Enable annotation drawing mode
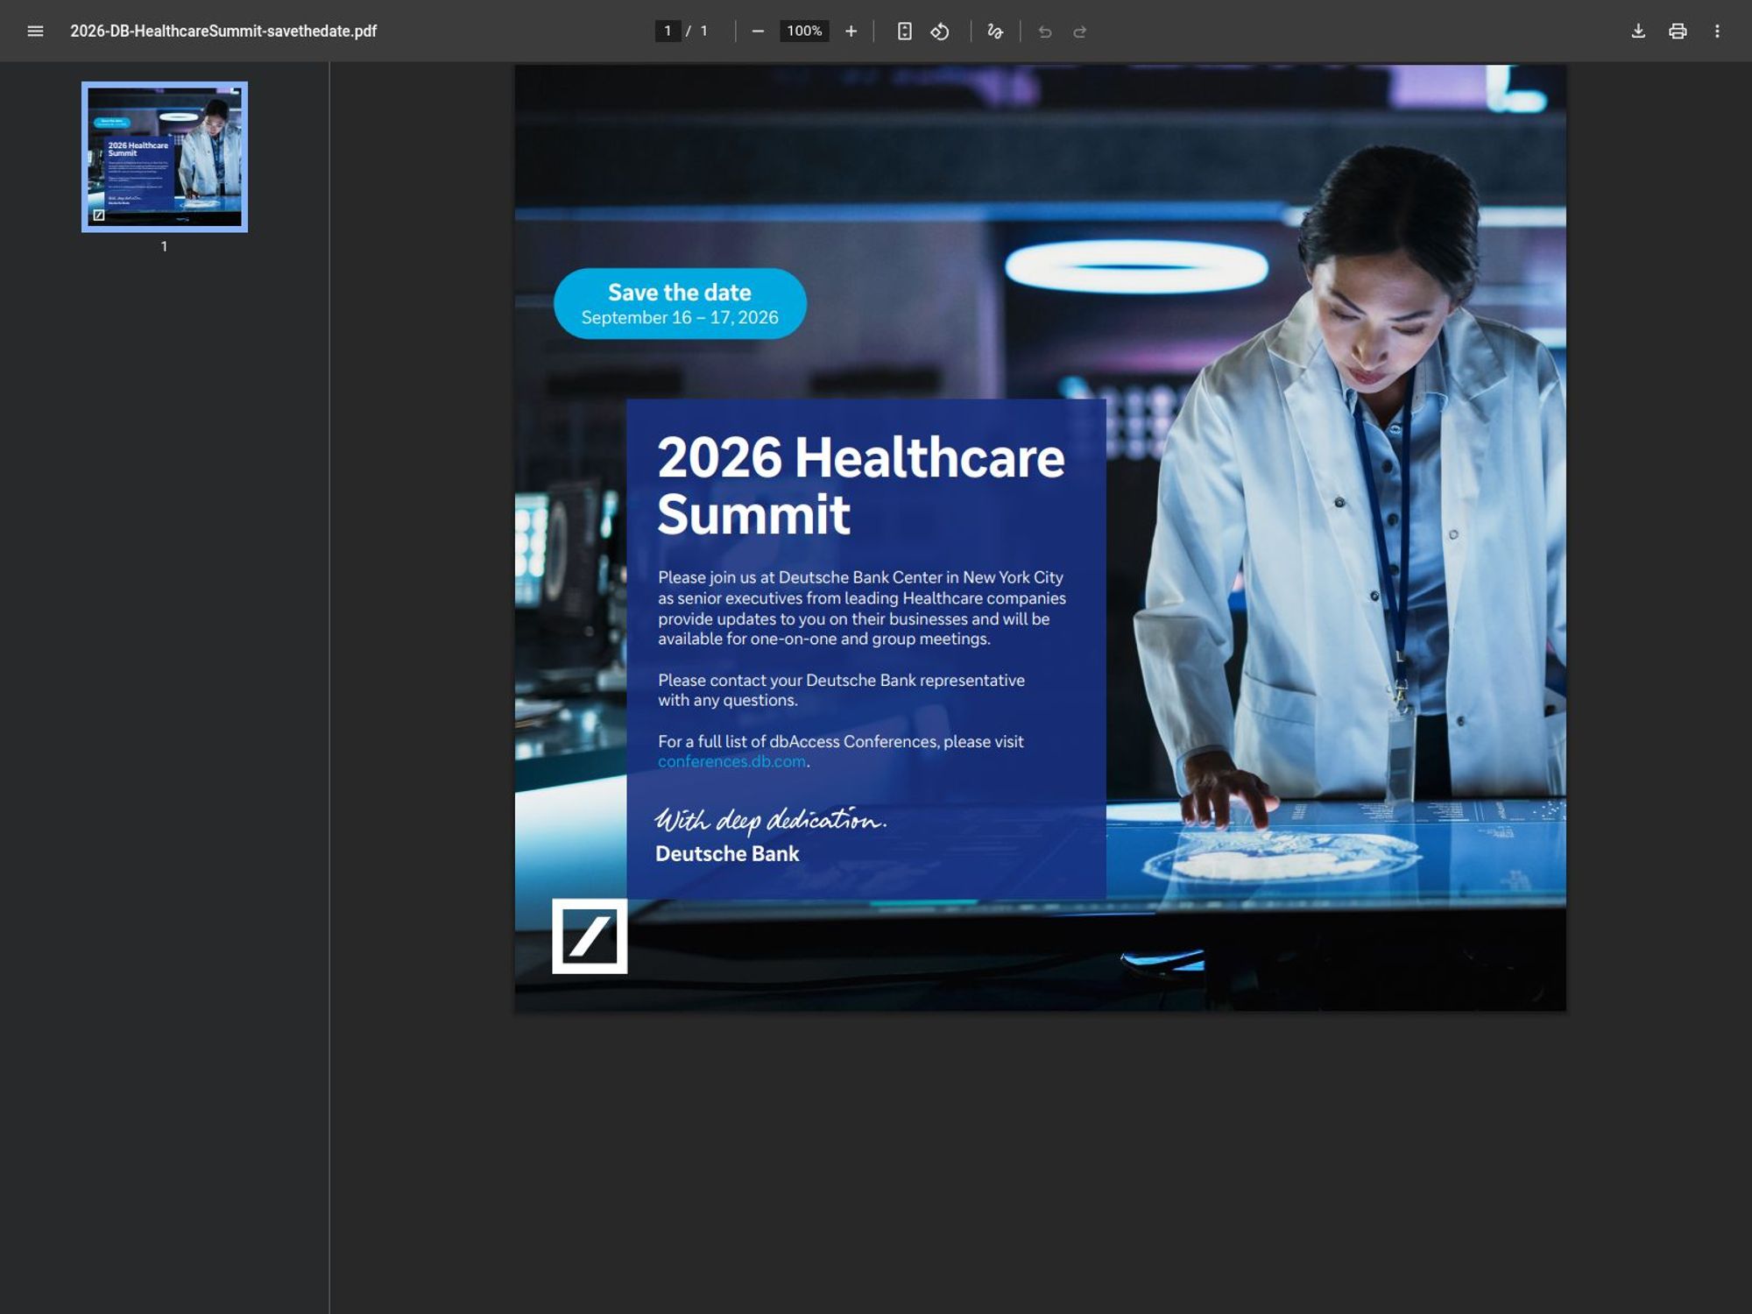This screenshot has width=1752, height=1314. [994, 31]
